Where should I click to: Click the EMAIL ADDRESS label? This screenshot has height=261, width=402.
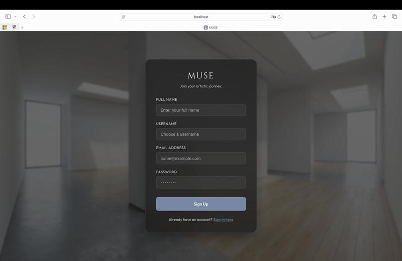171,148
